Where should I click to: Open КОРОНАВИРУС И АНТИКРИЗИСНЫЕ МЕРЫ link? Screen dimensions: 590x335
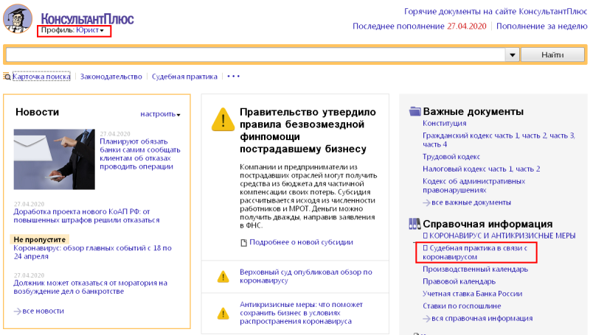[499, 236]
